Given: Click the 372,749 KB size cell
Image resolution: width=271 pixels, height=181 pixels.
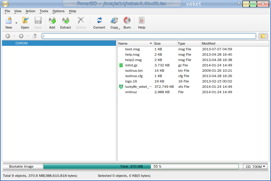Looking at the screenshot, I should point(164,87).
